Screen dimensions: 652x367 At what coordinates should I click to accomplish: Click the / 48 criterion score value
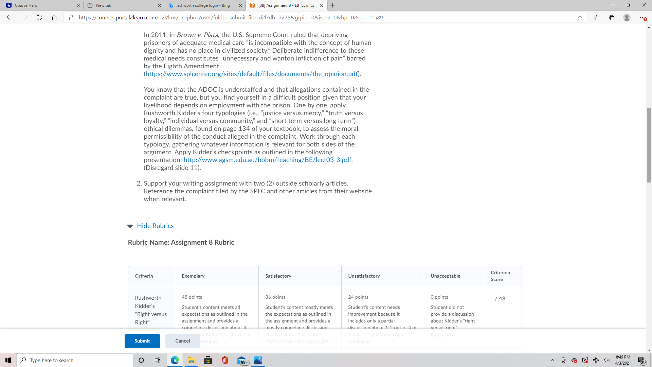(500, 298)
